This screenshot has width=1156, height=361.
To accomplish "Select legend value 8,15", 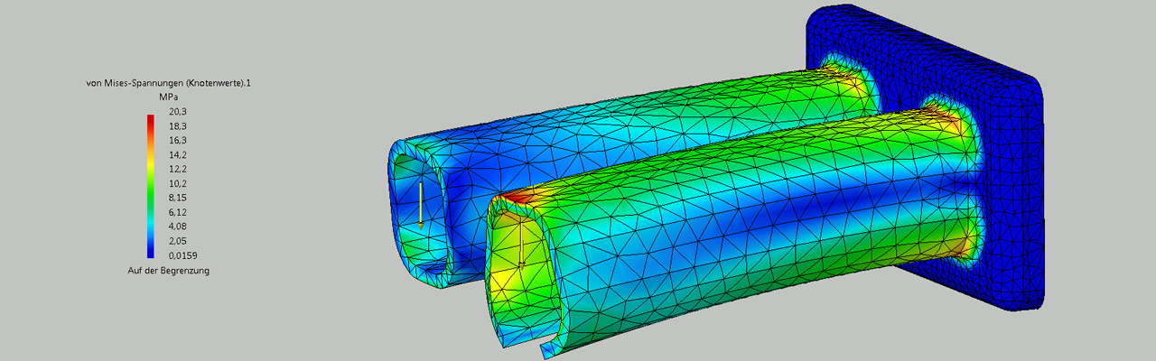I will [x=177, y=198].
